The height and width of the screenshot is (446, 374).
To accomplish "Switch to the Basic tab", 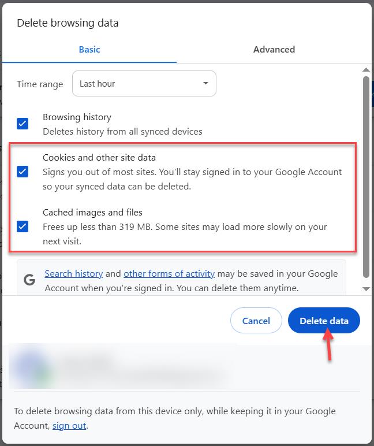I will pyautogui.click(x=89, y=50).
